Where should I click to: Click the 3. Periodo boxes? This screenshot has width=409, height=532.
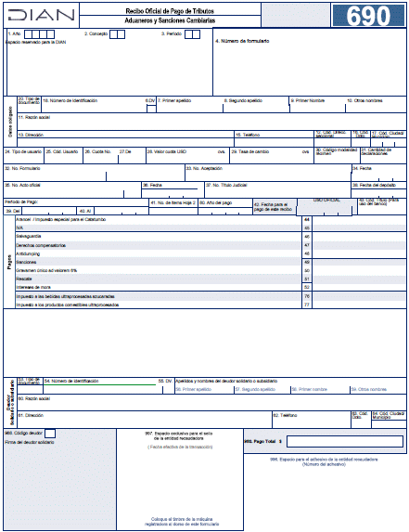192,34
